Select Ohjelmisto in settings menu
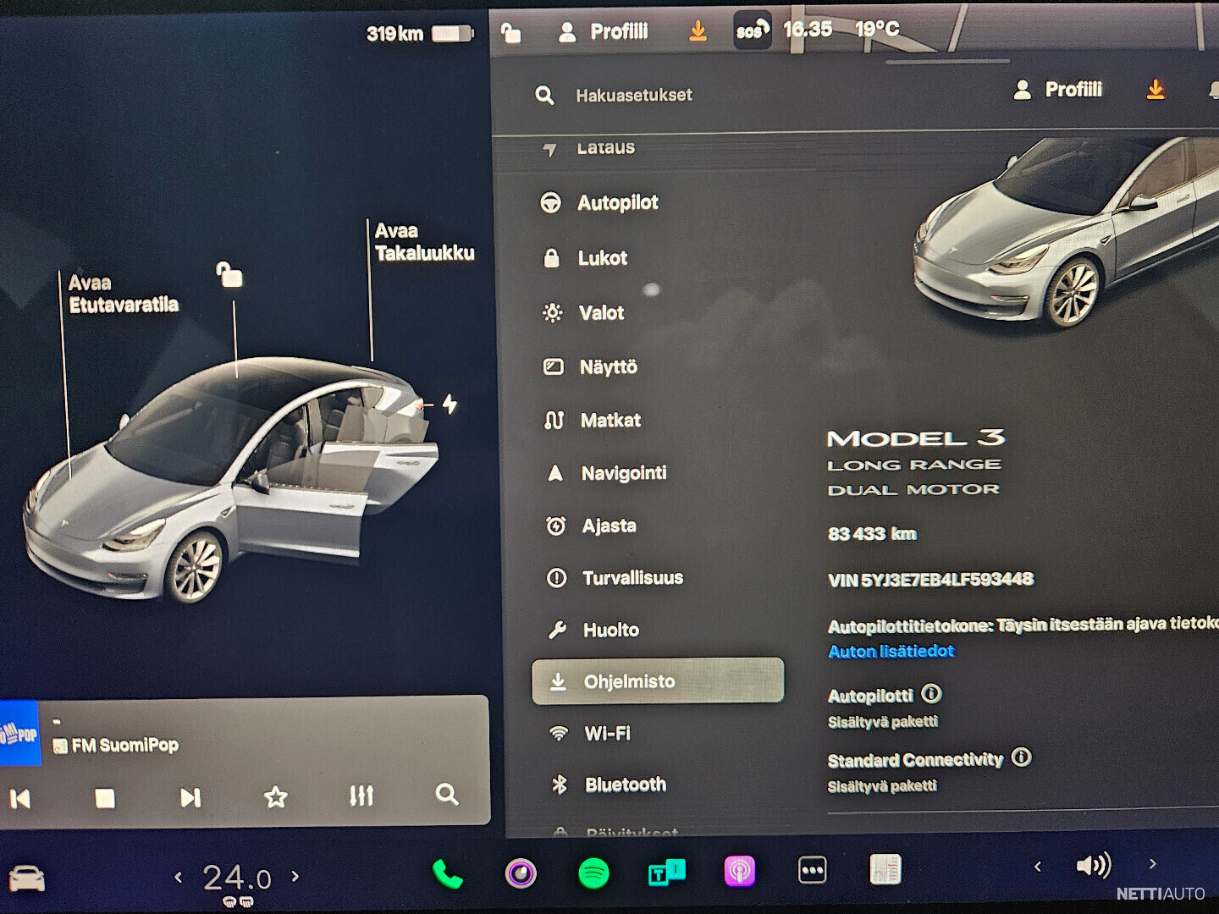The height and width of the screenshot is (914, 1219). tap(657, 681)
